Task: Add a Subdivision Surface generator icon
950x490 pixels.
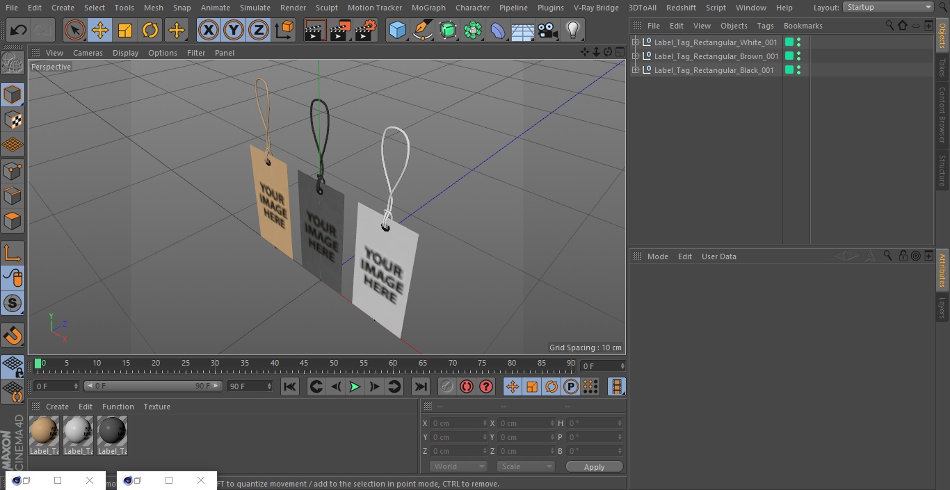Action: [x=448, y=30]
